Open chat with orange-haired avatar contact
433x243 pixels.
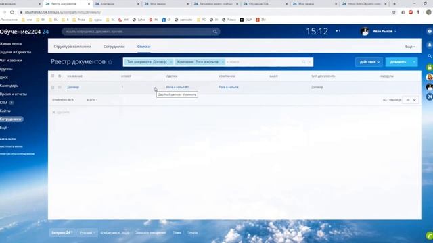tap(430, 77)
